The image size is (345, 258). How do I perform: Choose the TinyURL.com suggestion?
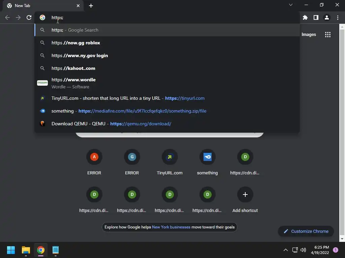tap(167, 98)
